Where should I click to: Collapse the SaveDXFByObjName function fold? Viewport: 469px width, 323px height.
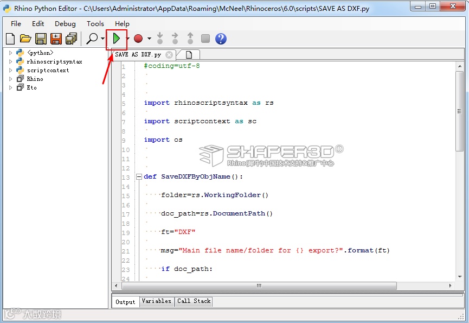139,176
